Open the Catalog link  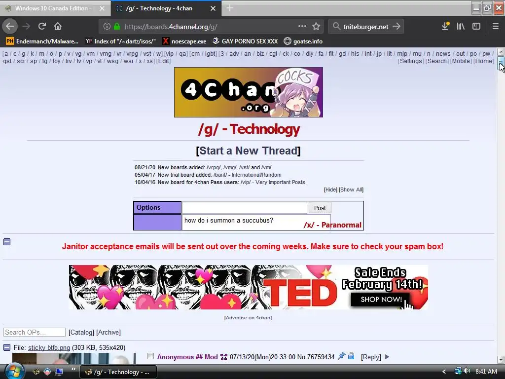point(81,332)
